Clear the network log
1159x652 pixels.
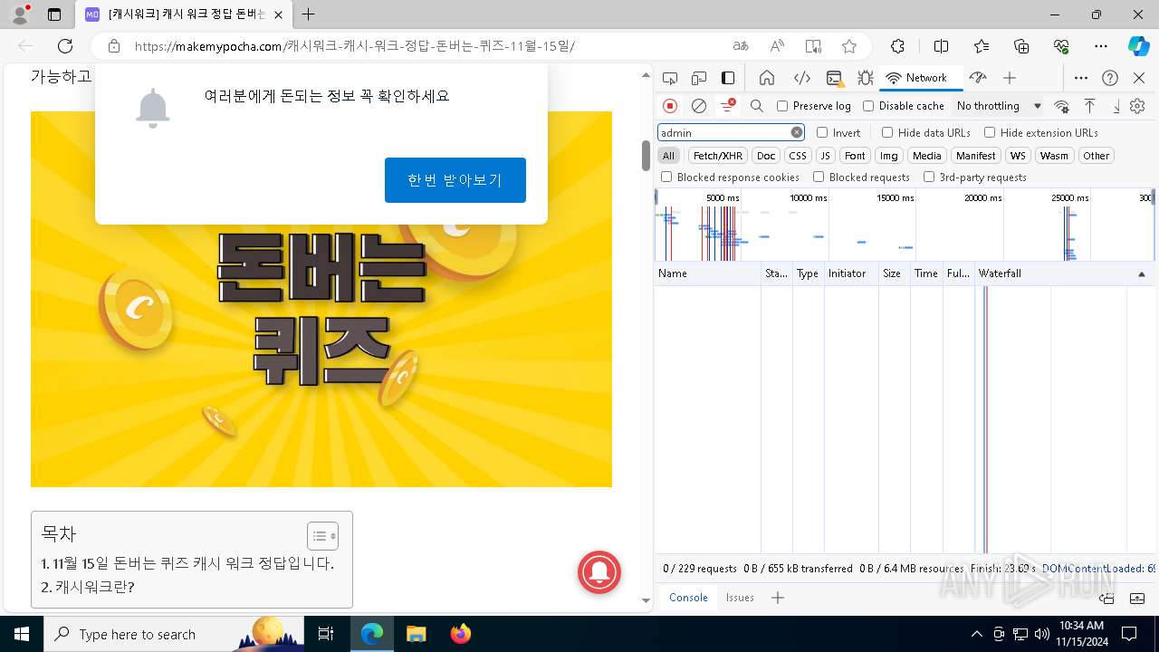pos(699,106)
